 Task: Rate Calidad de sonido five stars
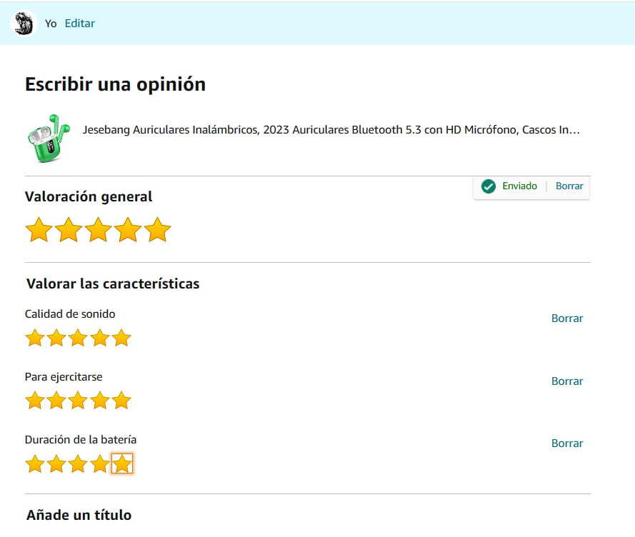pyautogui.click(x=121, y=338)
